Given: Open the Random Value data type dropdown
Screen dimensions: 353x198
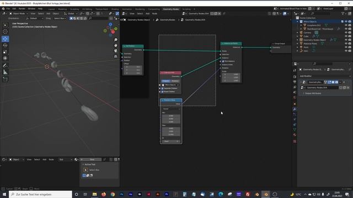Looking at the screenshot, I should 172,109.
